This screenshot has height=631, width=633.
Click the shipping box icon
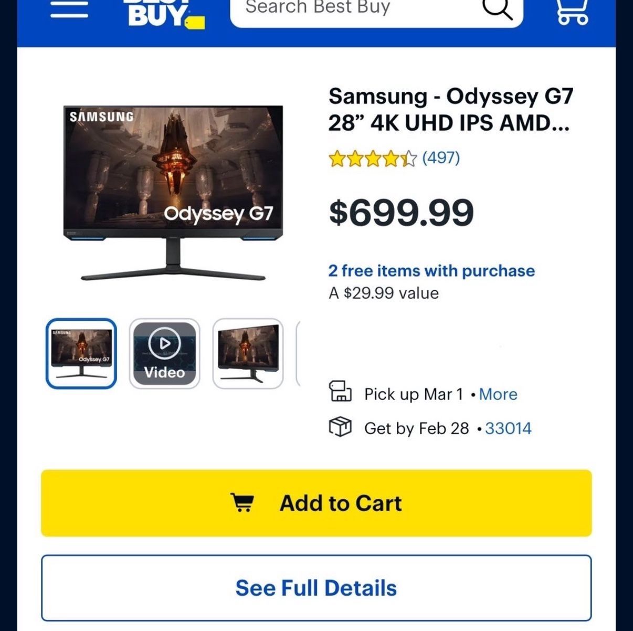click(340, 427)
